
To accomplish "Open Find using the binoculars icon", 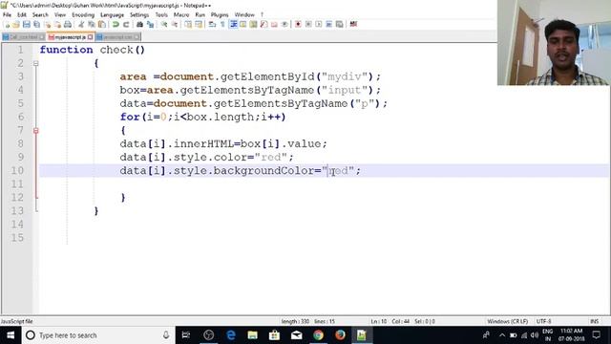I will (139, 25).
